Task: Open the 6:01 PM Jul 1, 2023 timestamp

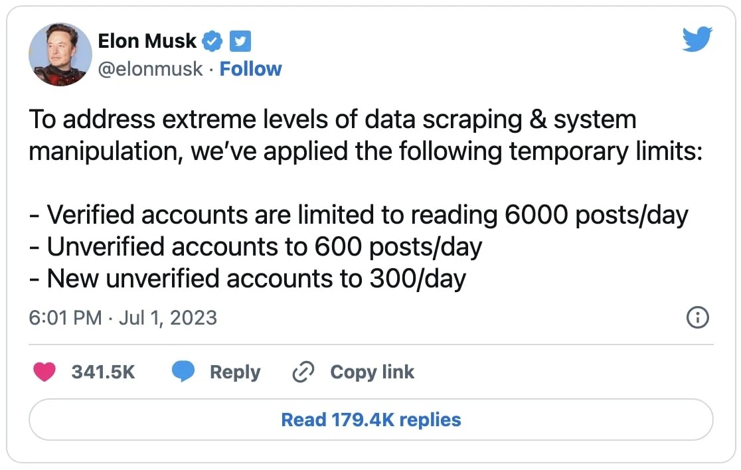Action: tap(123, 318)
